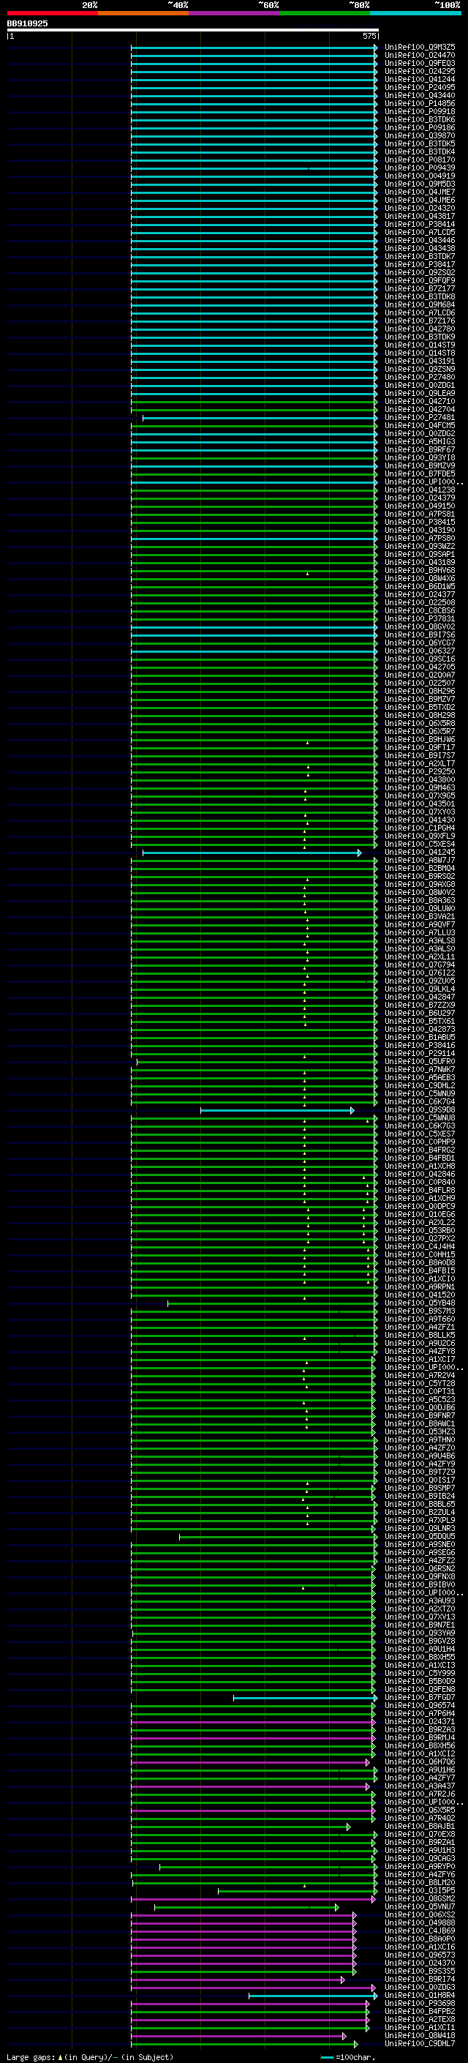Click the purple ~60% identity legend bar
The width and height of the screenshot is (468, 2063).
click(233, 13)
